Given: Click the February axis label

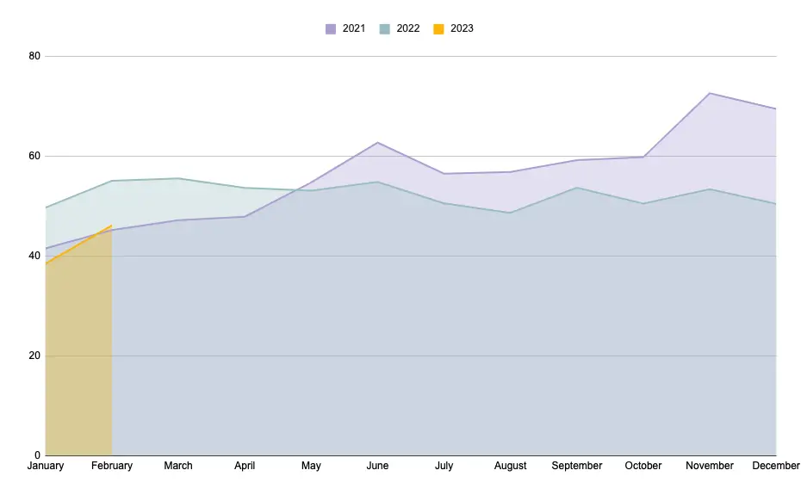Looking at the screenshot, I should tap(112, 466).
